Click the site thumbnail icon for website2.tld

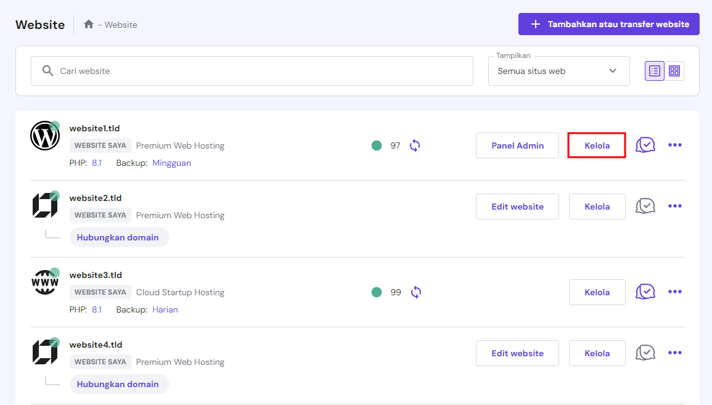(x=45, y=205)
